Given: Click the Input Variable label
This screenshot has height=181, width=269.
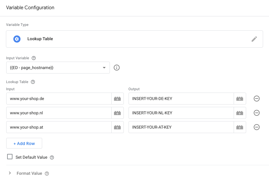Looking at the screenshot, I should point(18,58).
